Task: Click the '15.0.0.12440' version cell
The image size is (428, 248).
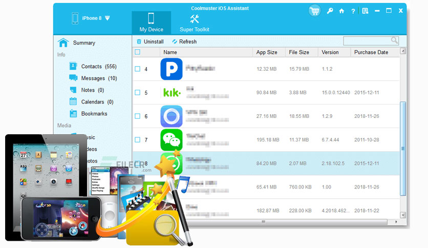Action: (x=336, y=93)
